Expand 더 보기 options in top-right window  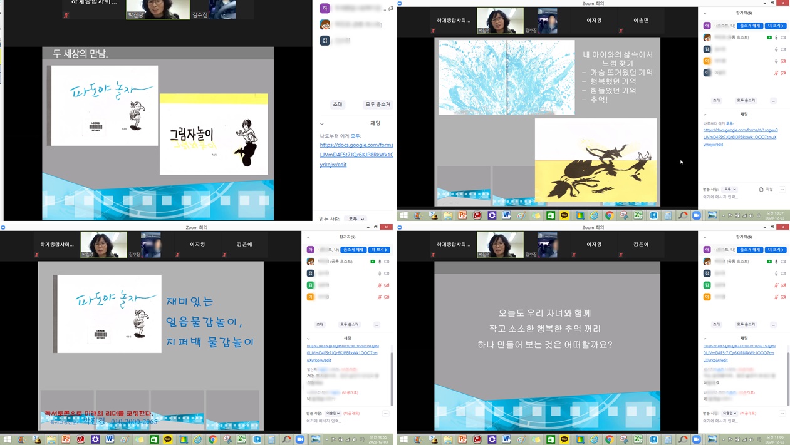coord(775,26)
